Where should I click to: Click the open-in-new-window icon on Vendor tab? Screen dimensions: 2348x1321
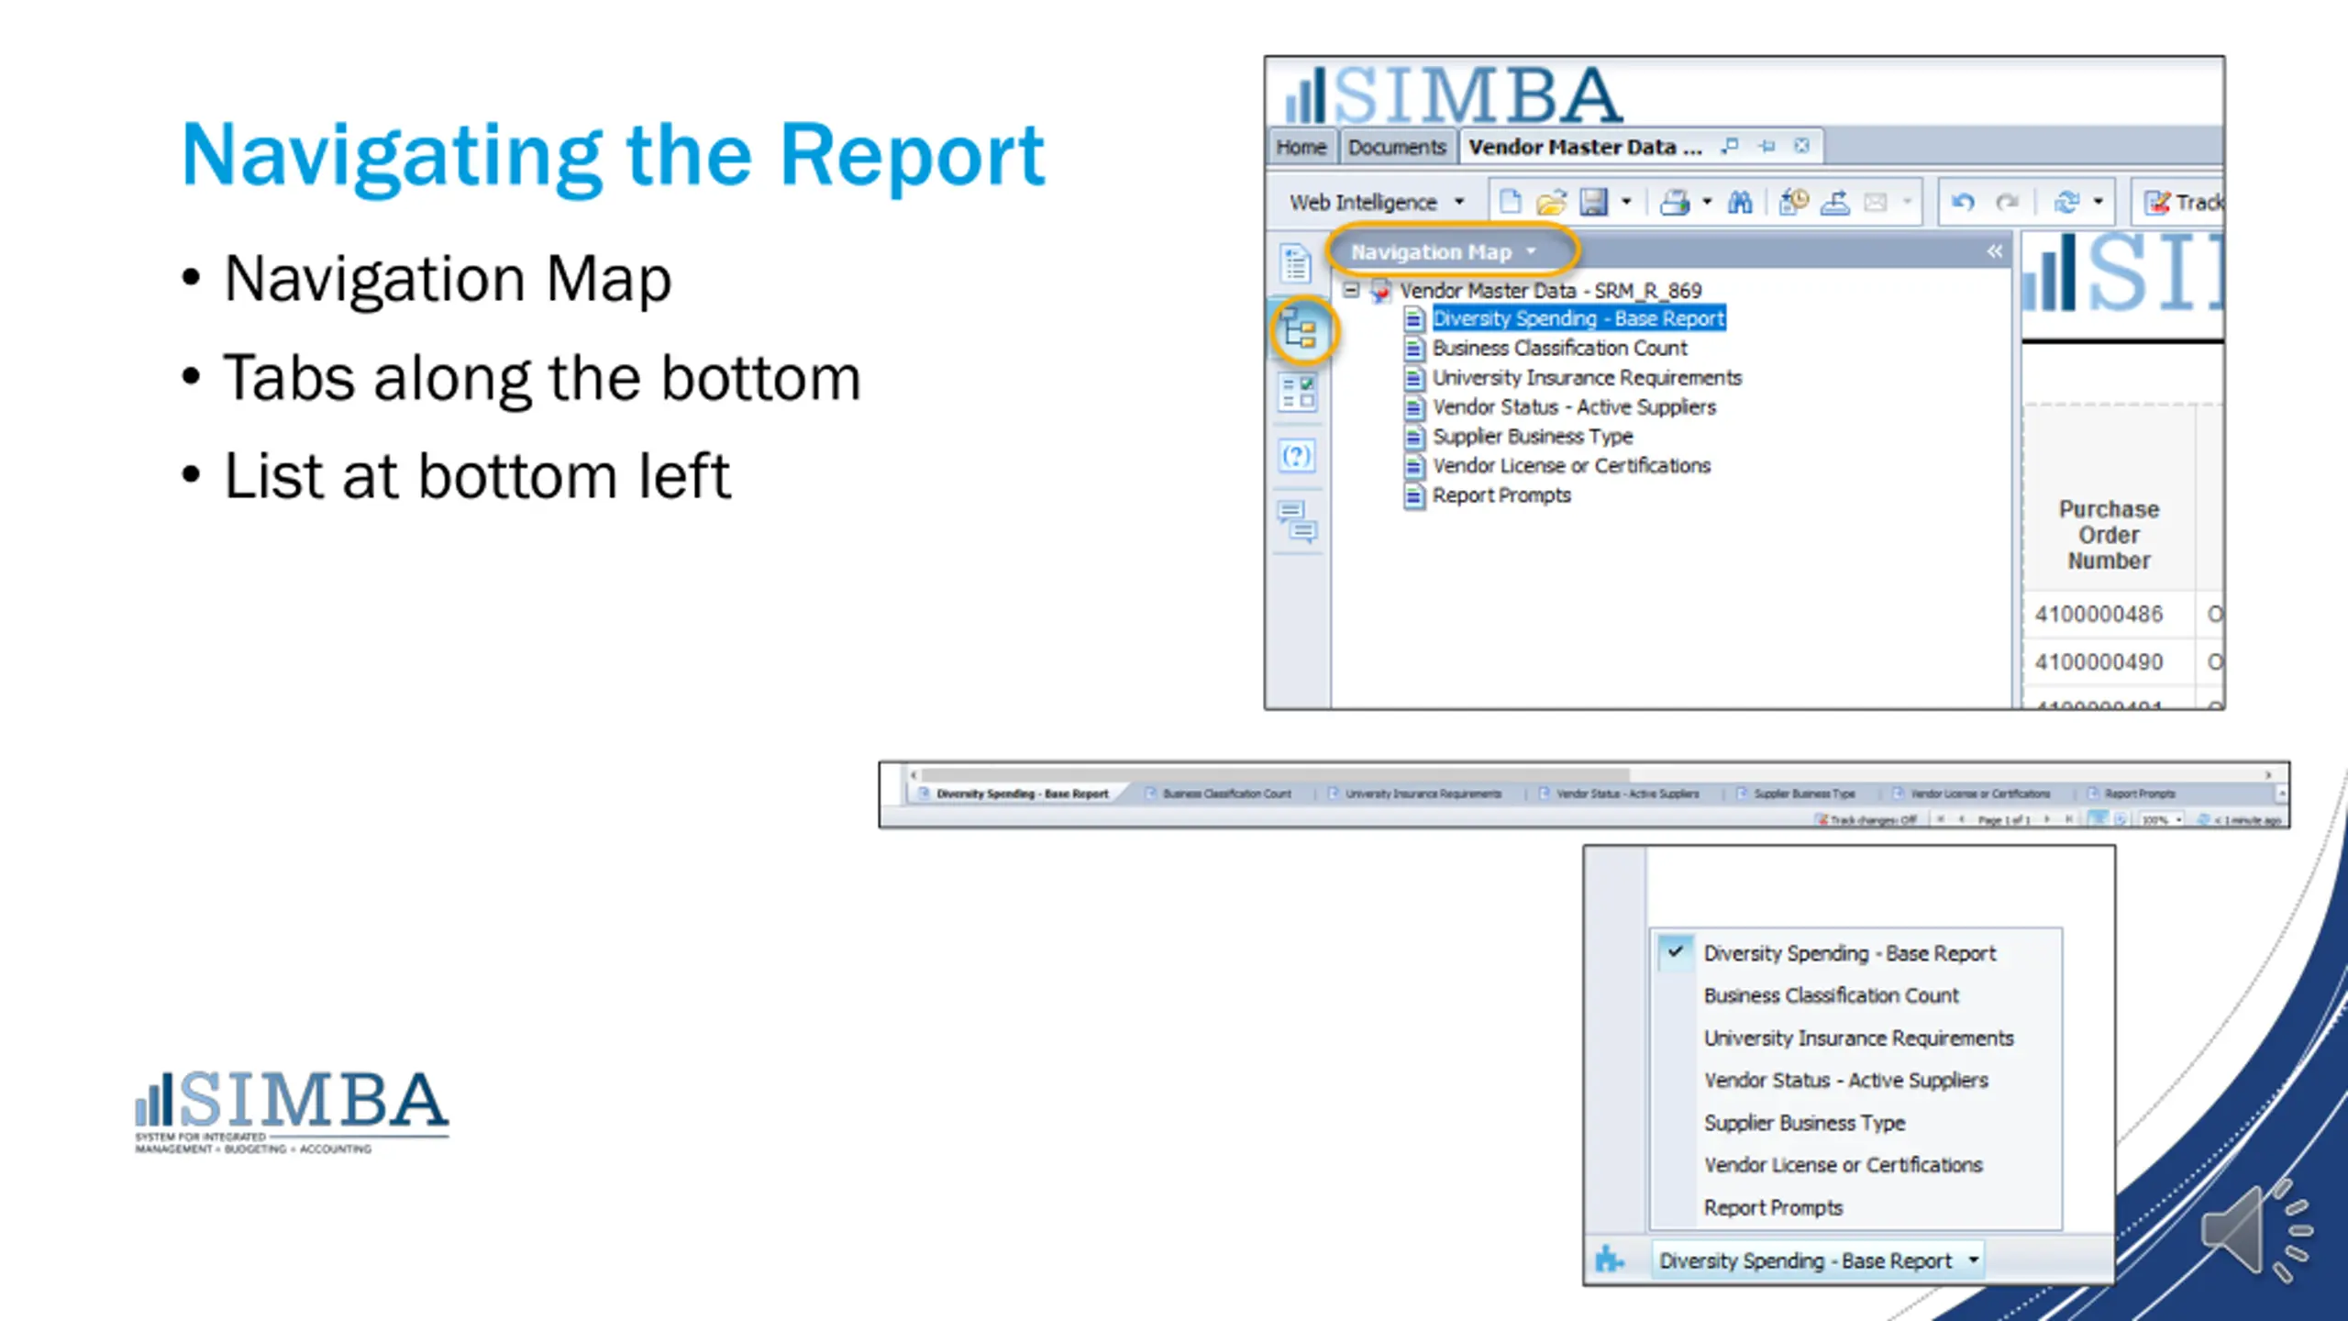pyautogui.click(x=1730, y=146)
